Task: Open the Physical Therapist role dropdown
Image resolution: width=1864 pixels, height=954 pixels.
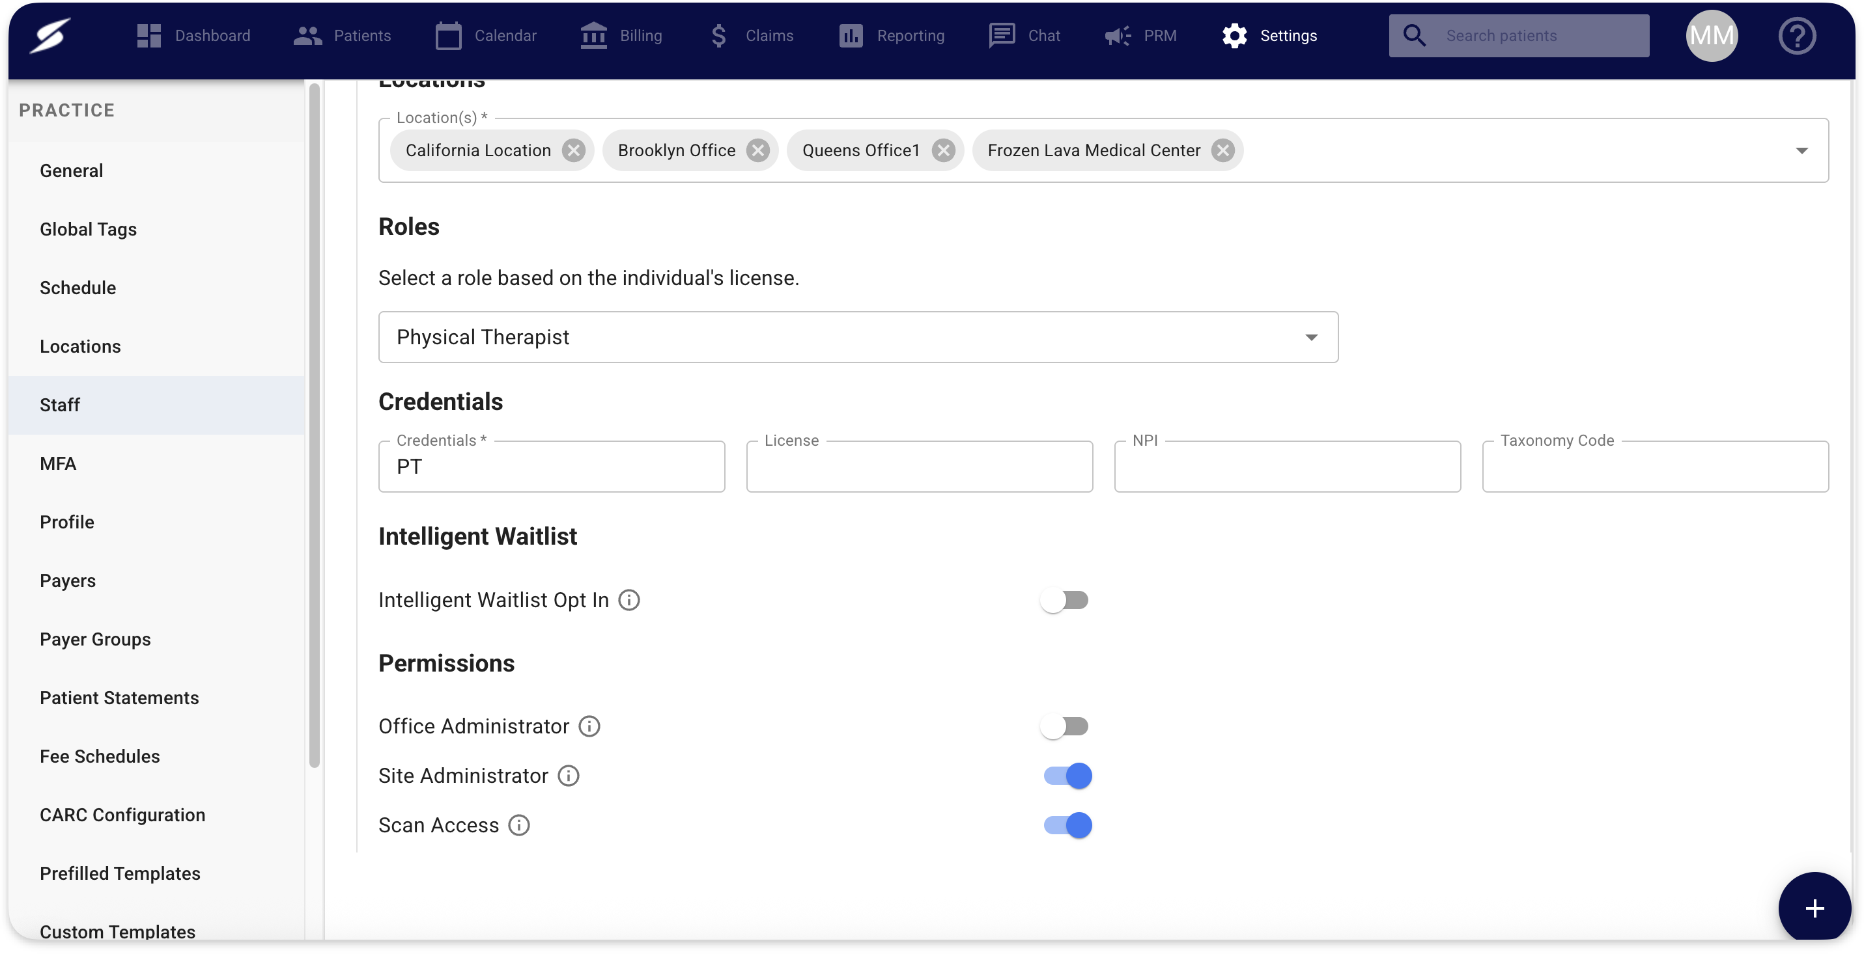Action: click(858, 337)
